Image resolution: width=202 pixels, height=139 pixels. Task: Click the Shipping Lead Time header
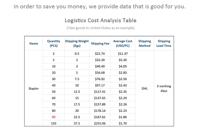164,43
